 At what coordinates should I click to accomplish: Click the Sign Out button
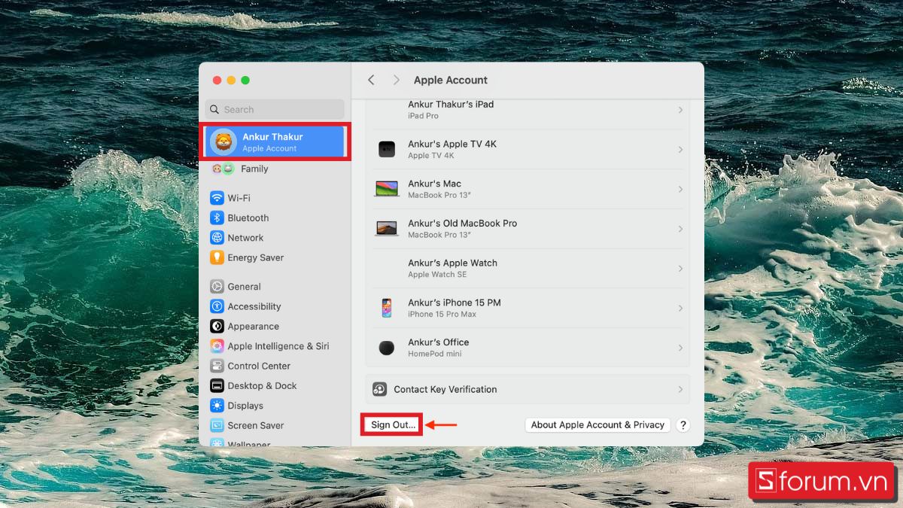click(391, 424)
